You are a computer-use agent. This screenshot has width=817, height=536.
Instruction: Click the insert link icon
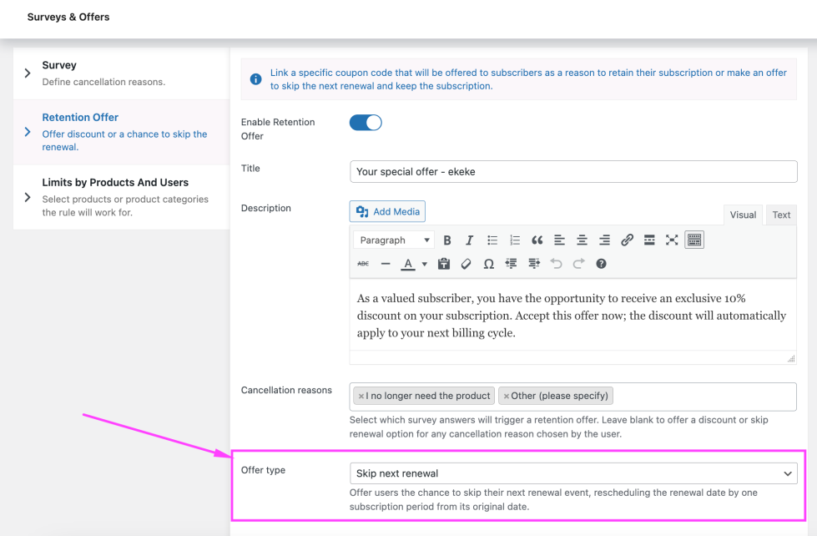[x=627, y=240]
